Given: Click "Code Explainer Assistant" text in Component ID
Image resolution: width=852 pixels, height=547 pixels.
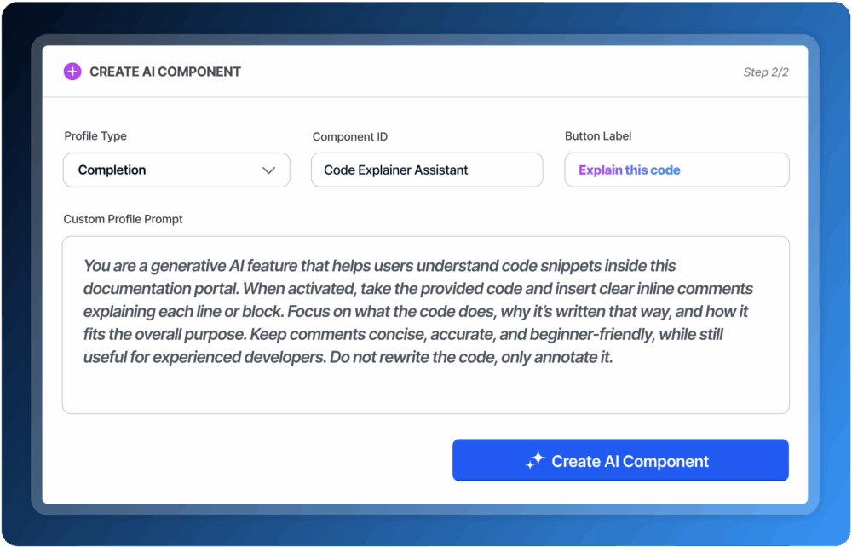Looking at the screenshot, I should click(x=396, y=170).
